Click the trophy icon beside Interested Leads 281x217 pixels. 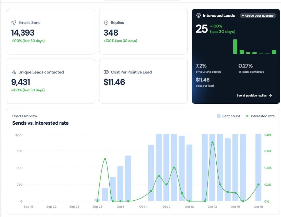(x=198, y=16)
